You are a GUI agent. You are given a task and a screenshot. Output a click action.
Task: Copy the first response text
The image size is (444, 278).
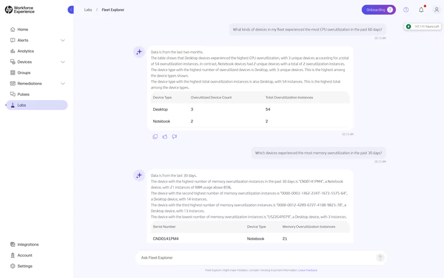[155, 137]
